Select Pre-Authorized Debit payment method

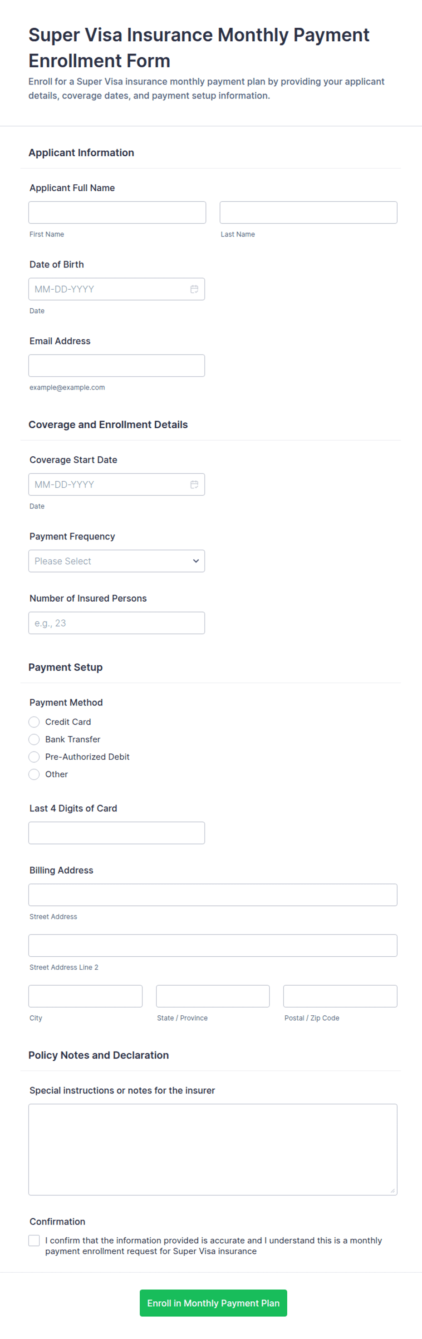[34, 757]
